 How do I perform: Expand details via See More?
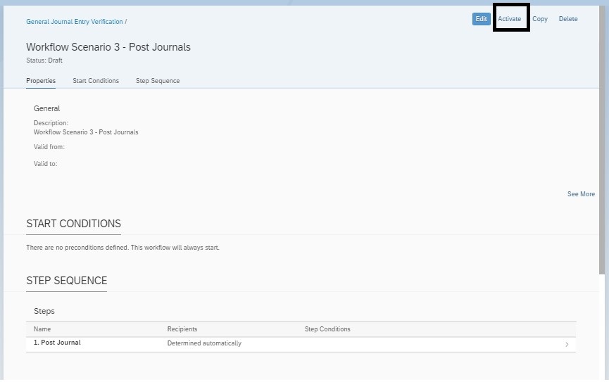click(x=581, y=194)
